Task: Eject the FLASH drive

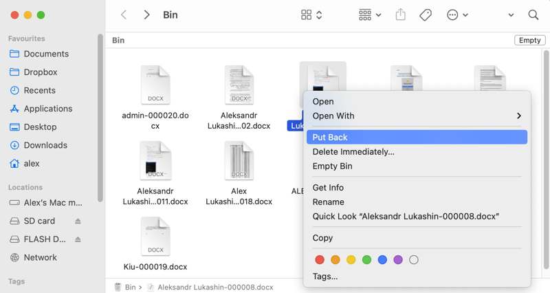Action: [78, 239]
